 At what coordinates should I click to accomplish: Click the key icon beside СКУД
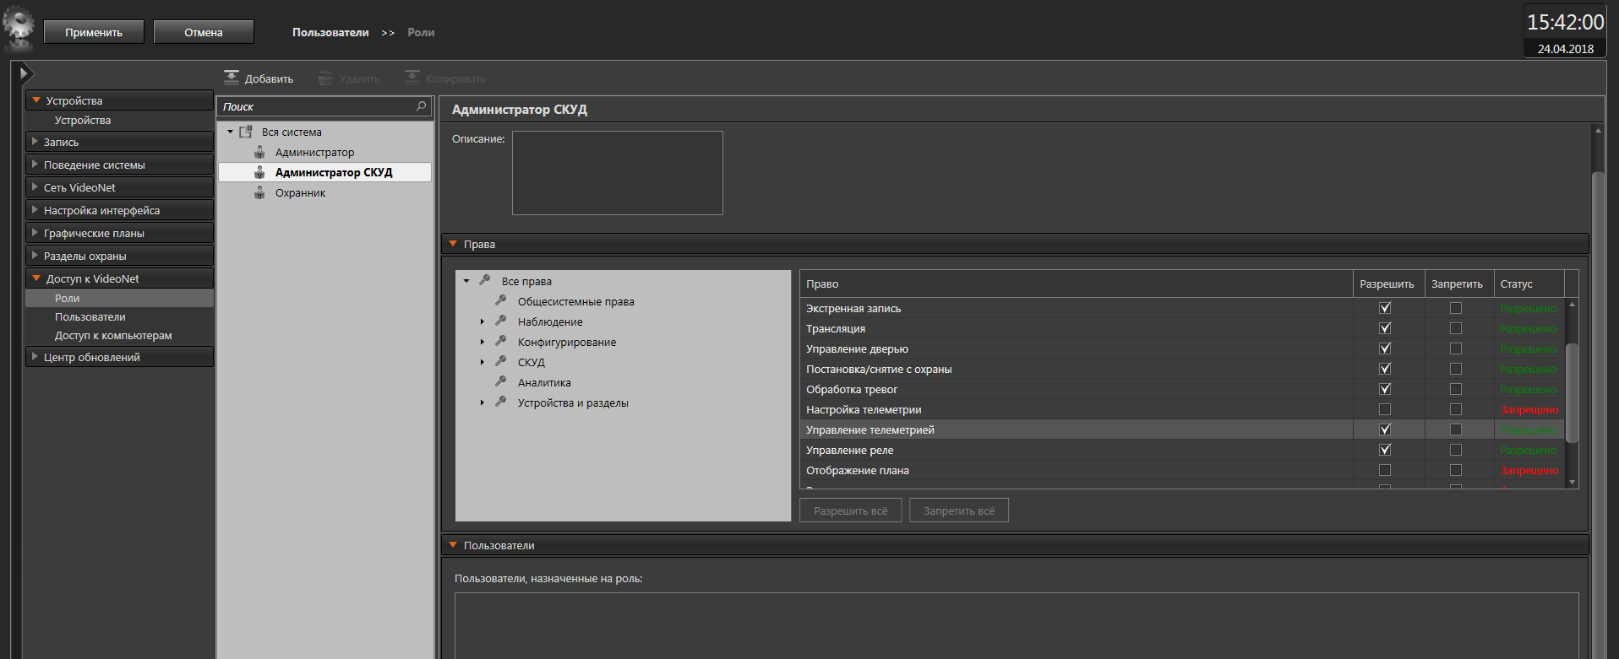point(501,361)
